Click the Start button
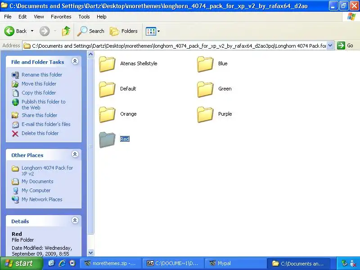Screen dimensions: 360x270 pos(21,263)
